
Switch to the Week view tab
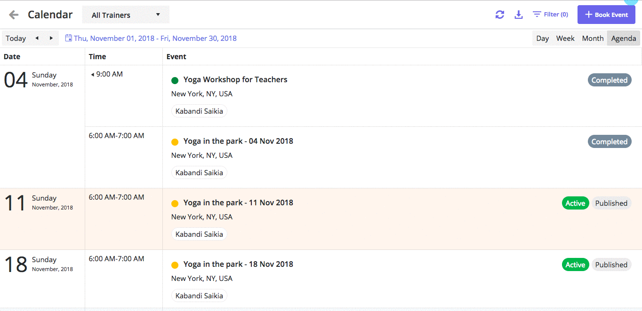pyautogui.click(x=565, y=38)
